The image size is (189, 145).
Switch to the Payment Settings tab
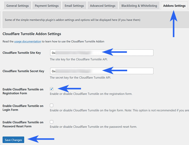pyautogui.click(x=47, y=6)
